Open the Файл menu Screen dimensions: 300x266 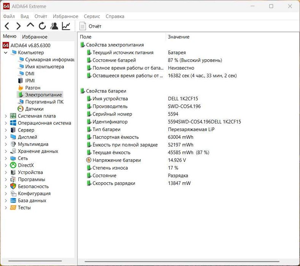point(9,16)
